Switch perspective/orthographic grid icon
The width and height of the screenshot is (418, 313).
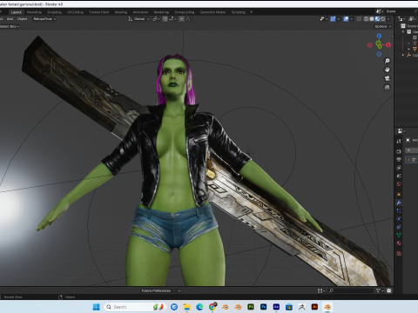click(388, 87)
